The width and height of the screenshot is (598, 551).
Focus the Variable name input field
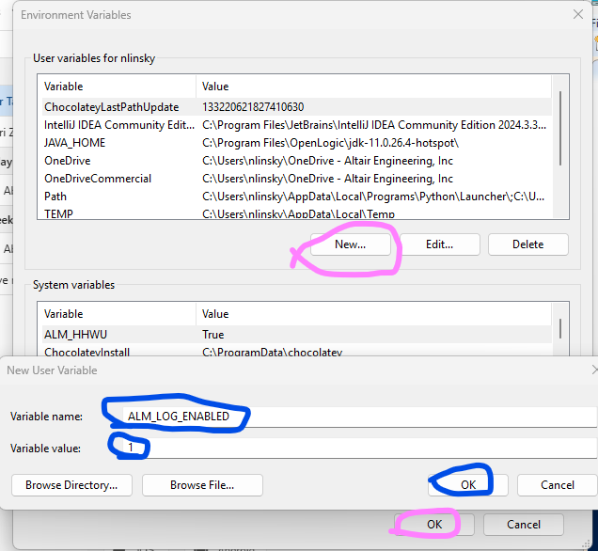pyautogui.click(x=359, y=417)
